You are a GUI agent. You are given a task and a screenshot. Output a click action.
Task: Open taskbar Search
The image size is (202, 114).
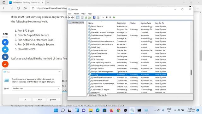coord(63,111)
